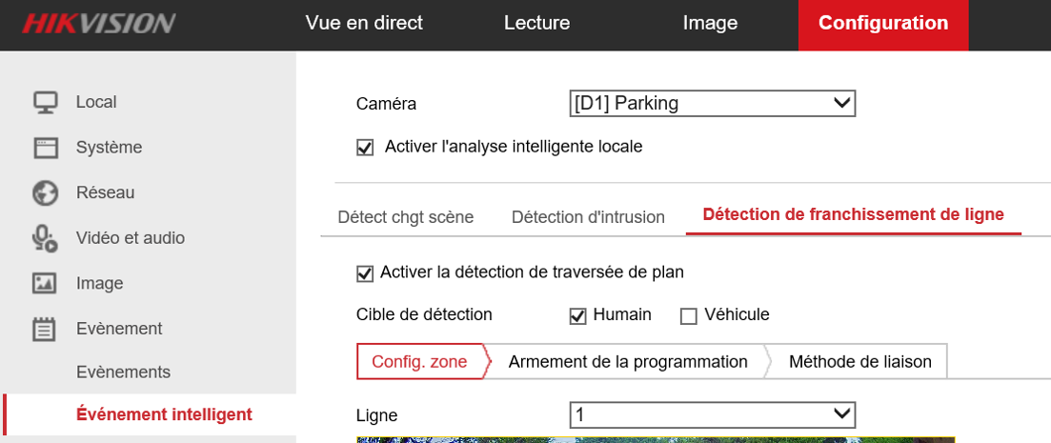Select the Image picture icon in sidebar

(45, 284)
